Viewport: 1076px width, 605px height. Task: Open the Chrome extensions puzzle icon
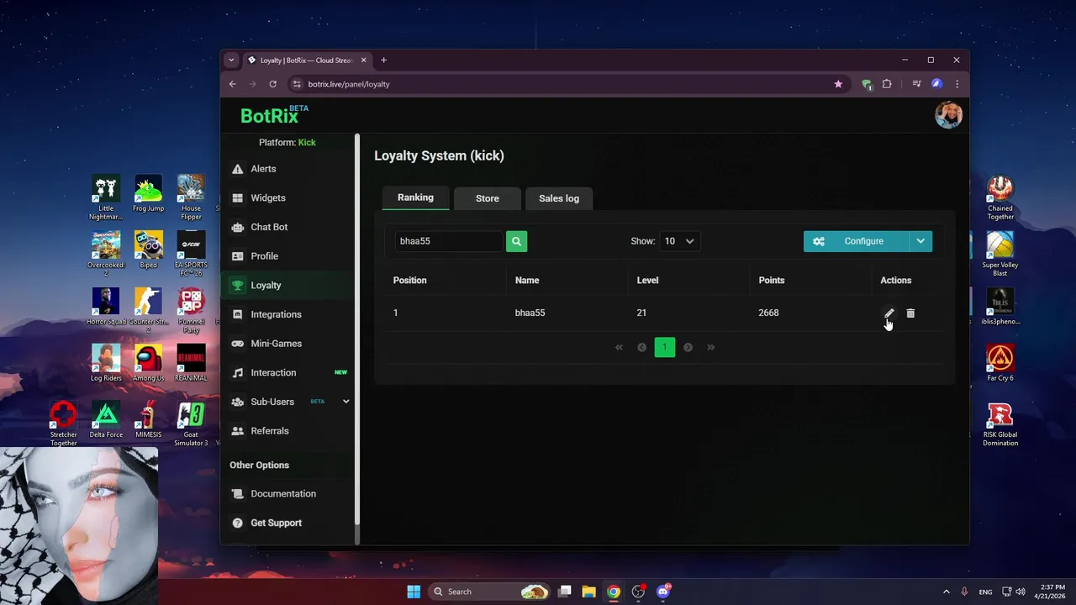pos(886,84)
